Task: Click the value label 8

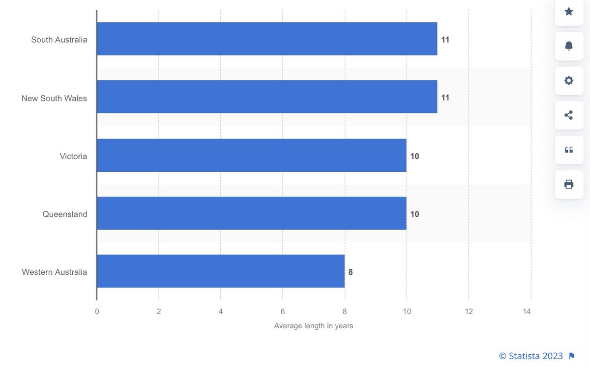Action: pos(351,272)
